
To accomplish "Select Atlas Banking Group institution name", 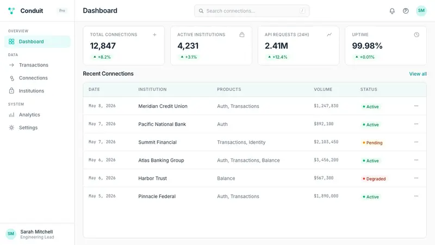I will 161,160.
